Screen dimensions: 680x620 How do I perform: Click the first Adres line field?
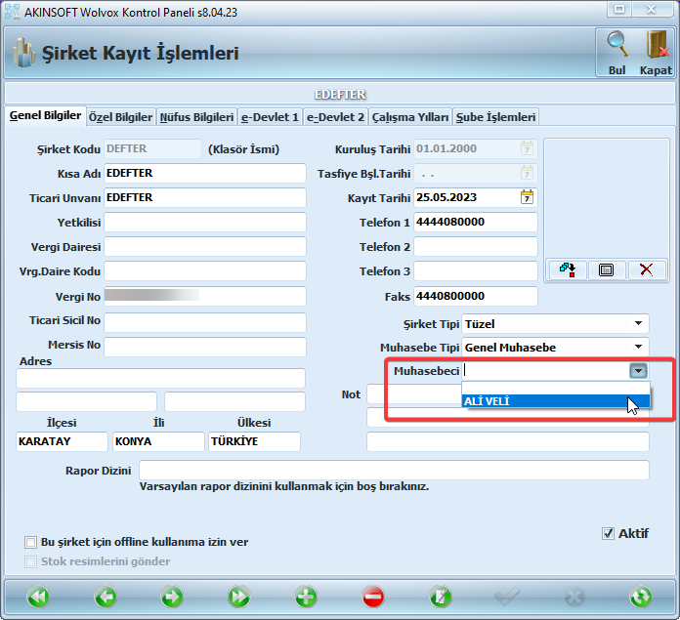[160, 378]
